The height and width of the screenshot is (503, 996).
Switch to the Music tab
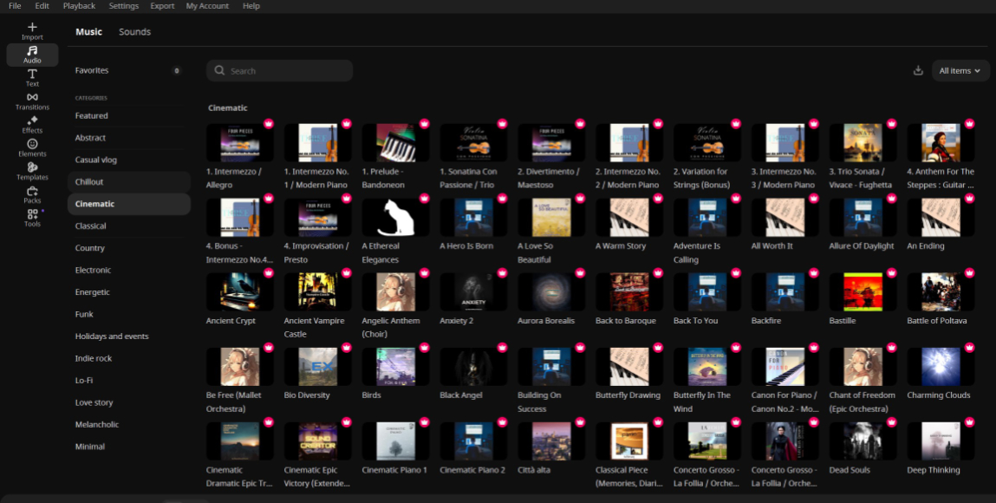(89, 32)
